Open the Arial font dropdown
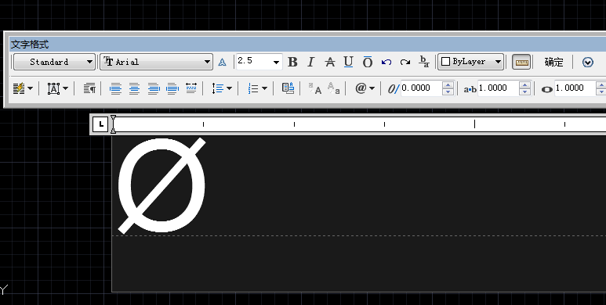606x305 pixels. [157, 62]
